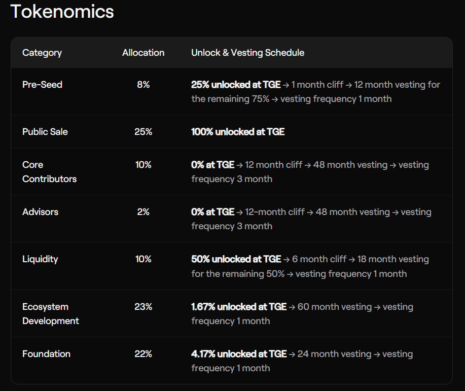Click the Allocation column header
Image resolution: width=465 pixels, height=391 pixels.
[x=143, y=53]
